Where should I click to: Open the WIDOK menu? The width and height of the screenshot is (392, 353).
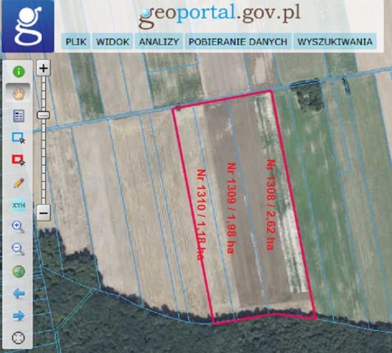pos(113,41)
